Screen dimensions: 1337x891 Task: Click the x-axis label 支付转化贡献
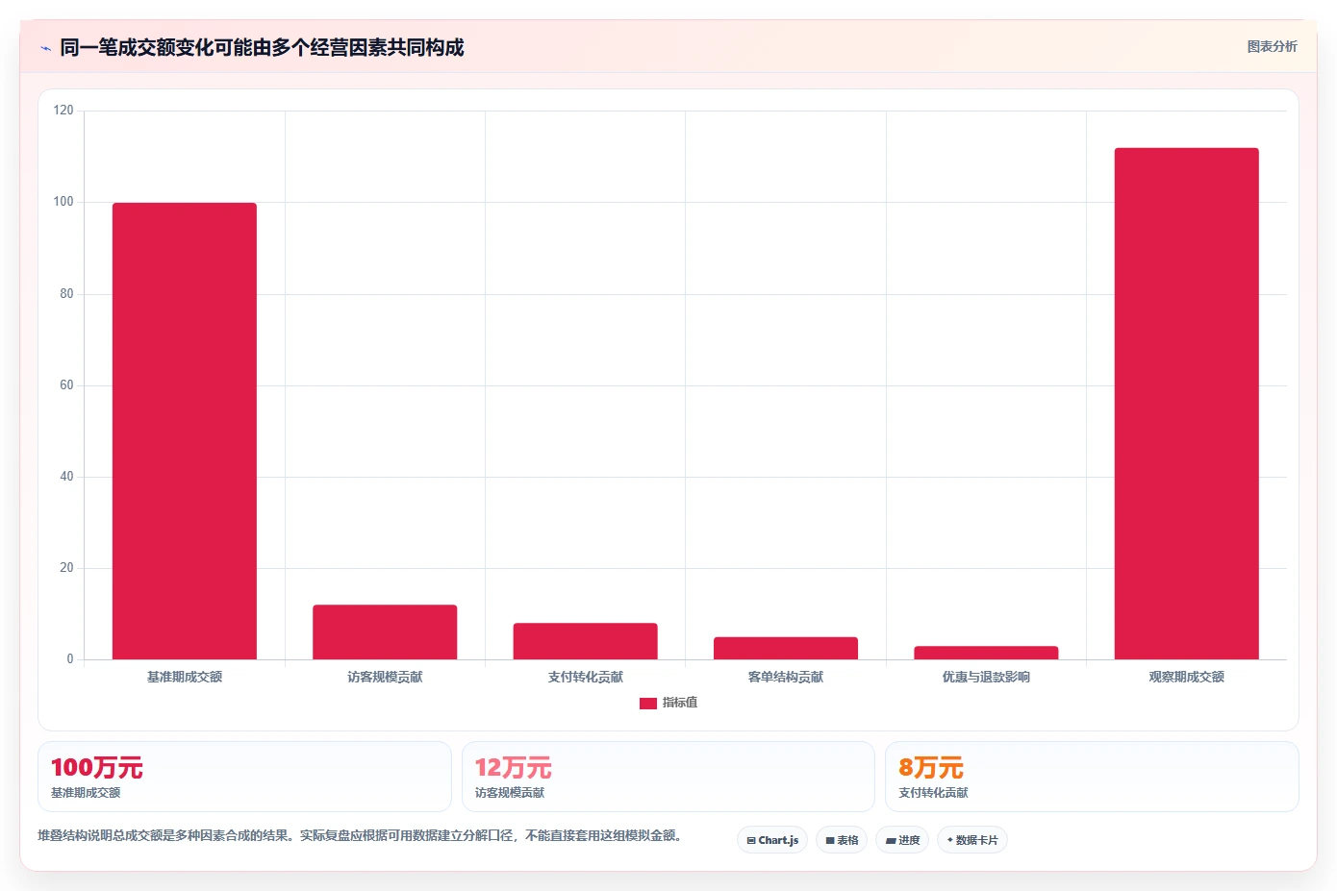point(585,677)
